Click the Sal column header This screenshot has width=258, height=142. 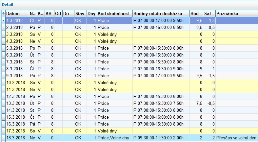(209, 13)
